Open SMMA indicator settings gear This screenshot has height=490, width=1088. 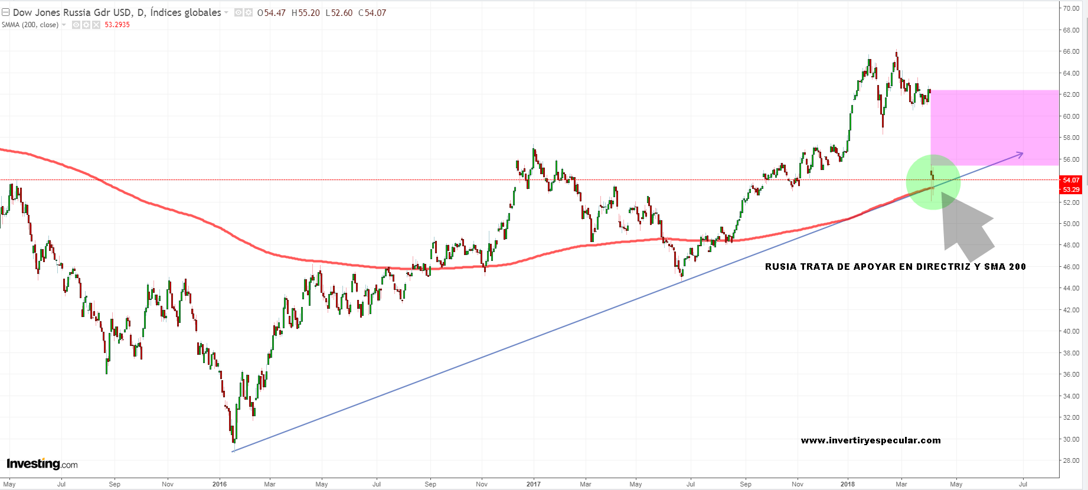point(86,25)
